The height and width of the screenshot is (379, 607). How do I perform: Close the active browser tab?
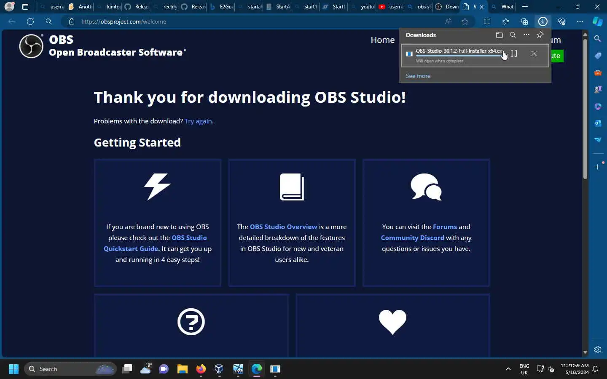tap(481, 7)
